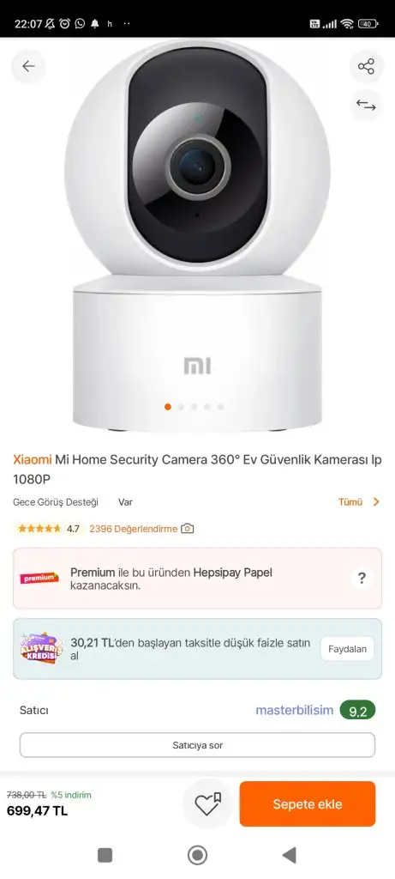Click Sepete ekle button
This screenshot has width=395, height=879.
(x=307, y=803)
